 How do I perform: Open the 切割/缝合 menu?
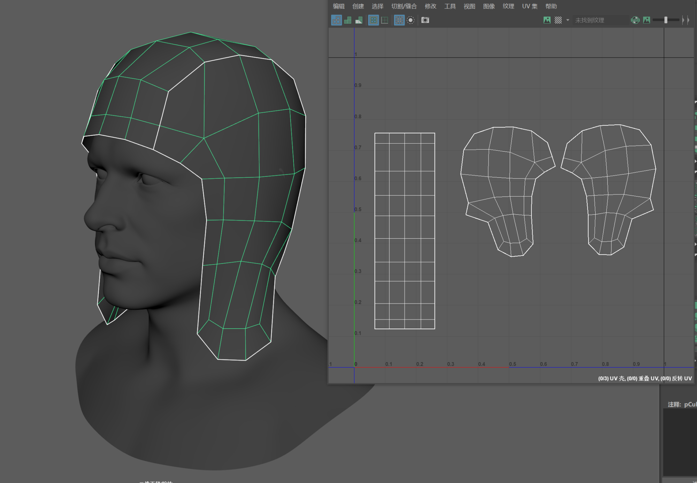pos(404,6)
